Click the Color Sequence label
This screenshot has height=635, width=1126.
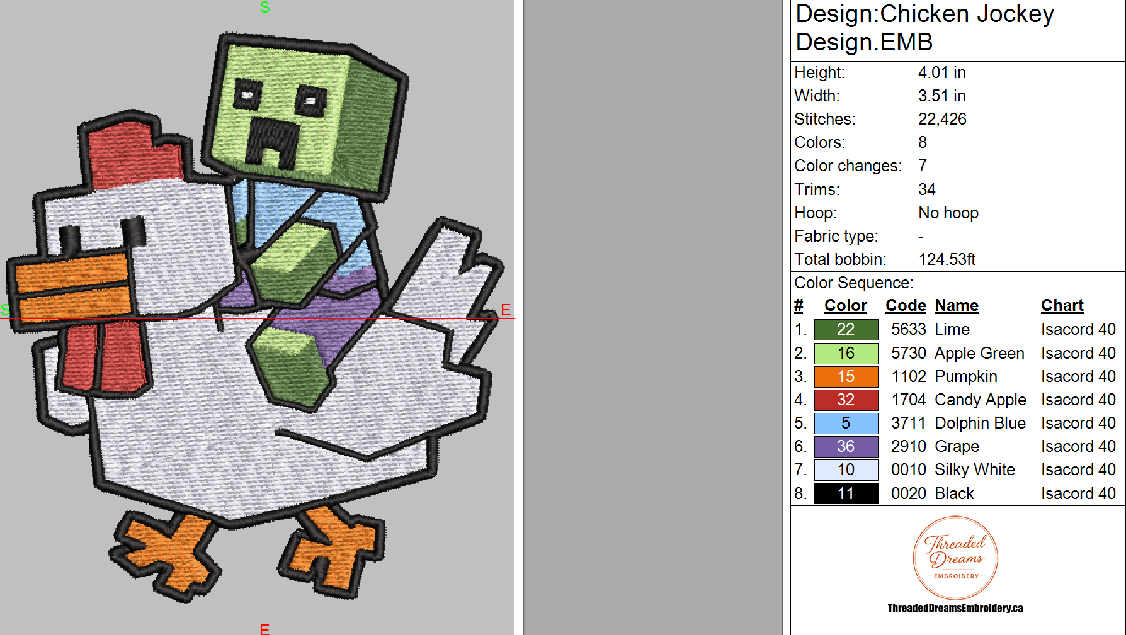click(x=853, y=283)
